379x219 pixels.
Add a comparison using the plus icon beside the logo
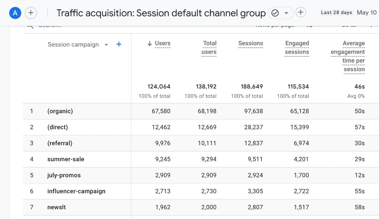coord(31,13)
